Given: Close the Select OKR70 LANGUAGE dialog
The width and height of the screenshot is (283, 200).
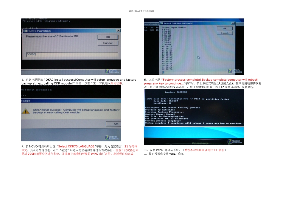Looking at the screenshot, I should click(x=233, y=23).
